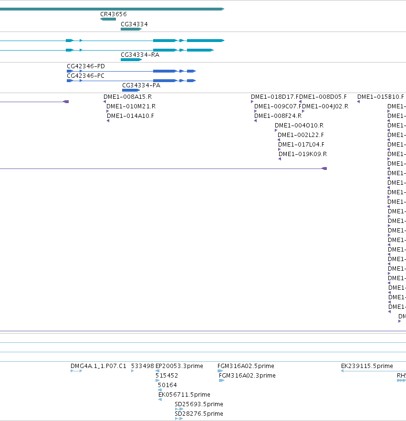This screenshot has width=406, height=421.
Task: Click the DME1-004O10.R label
Action: [299, 126]
